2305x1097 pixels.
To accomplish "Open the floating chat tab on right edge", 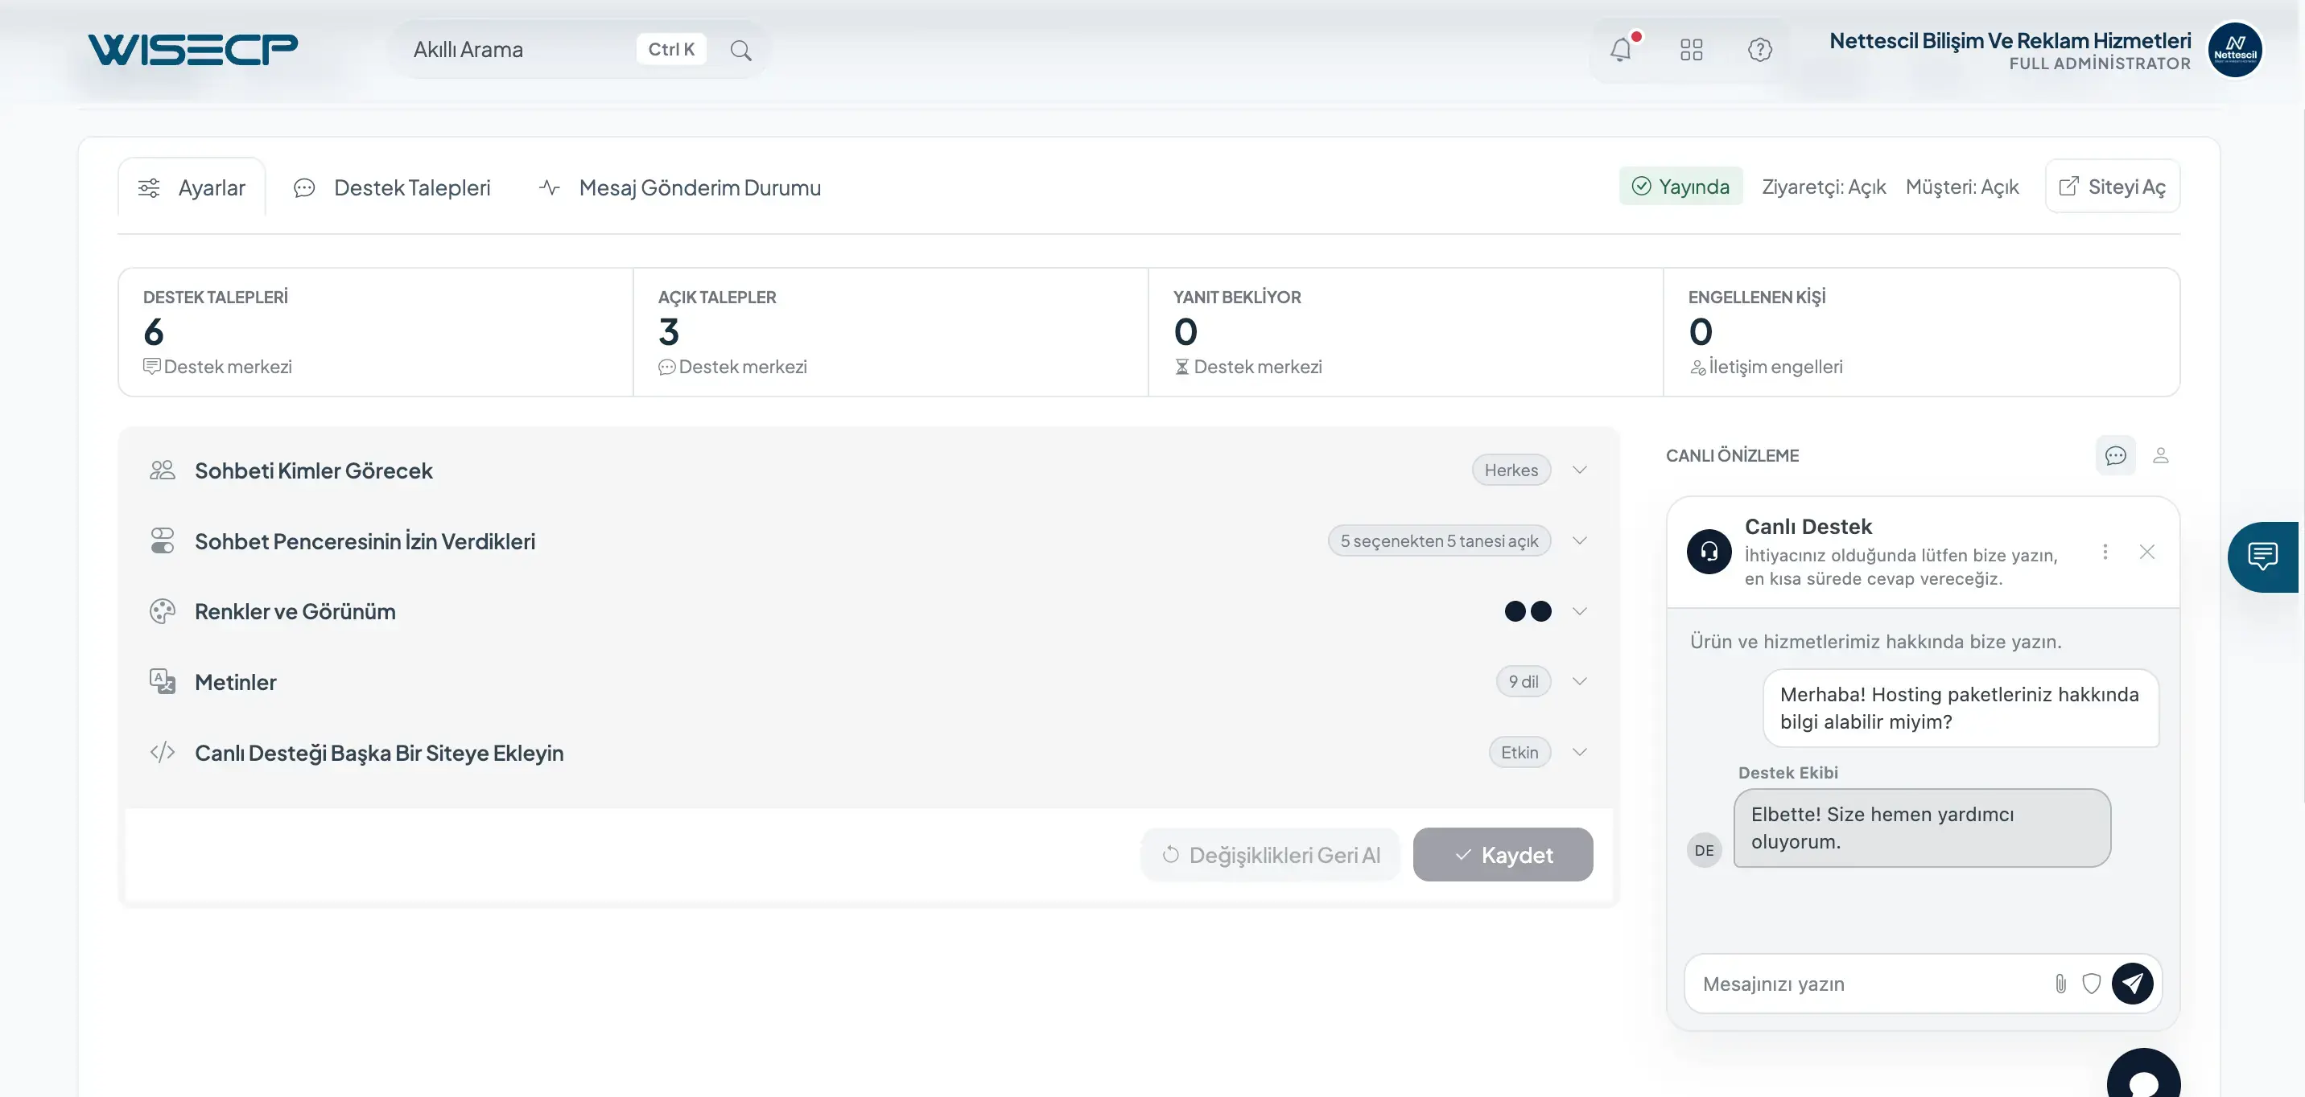I will 2263,557.
